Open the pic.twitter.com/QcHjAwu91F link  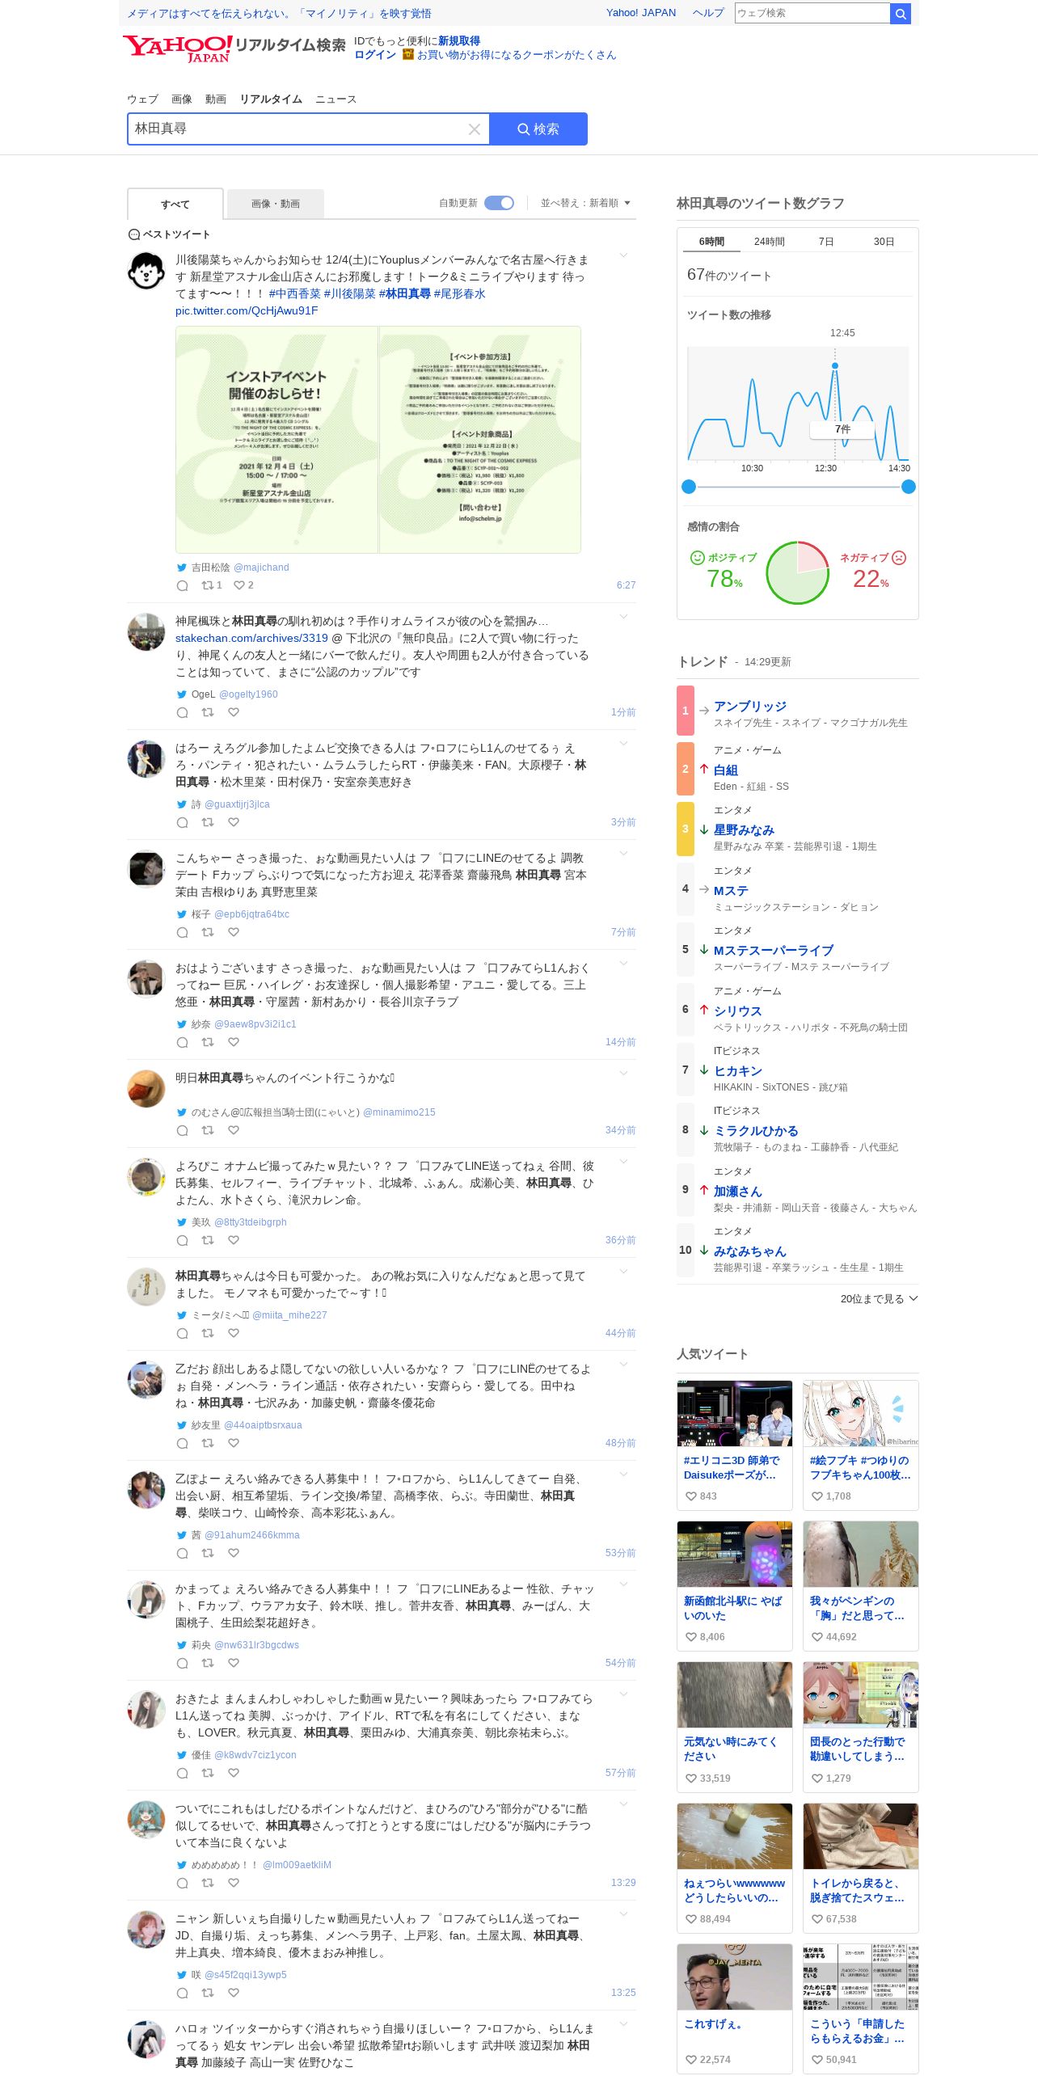(247, 310)
